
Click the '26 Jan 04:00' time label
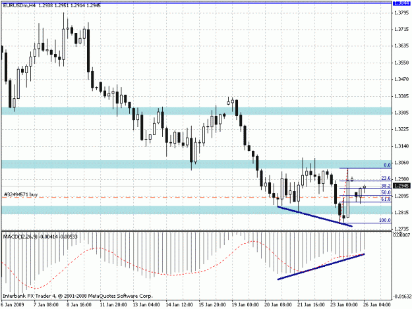(x=377, y=304)
